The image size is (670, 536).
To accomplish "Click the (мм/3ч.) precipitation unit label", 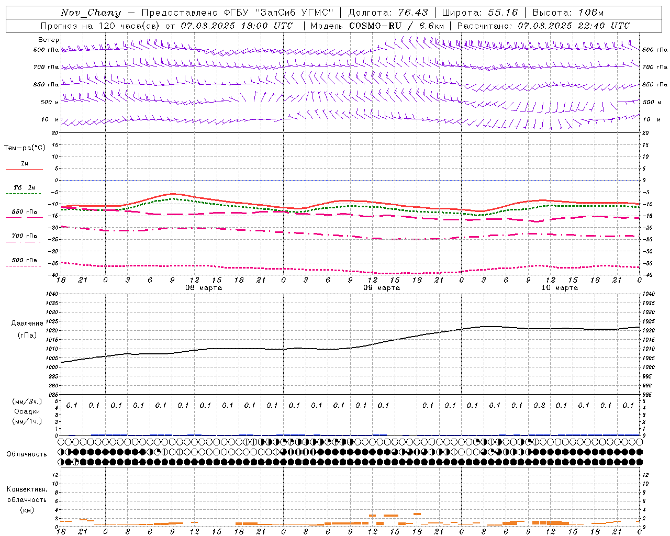I will [27, 401].
